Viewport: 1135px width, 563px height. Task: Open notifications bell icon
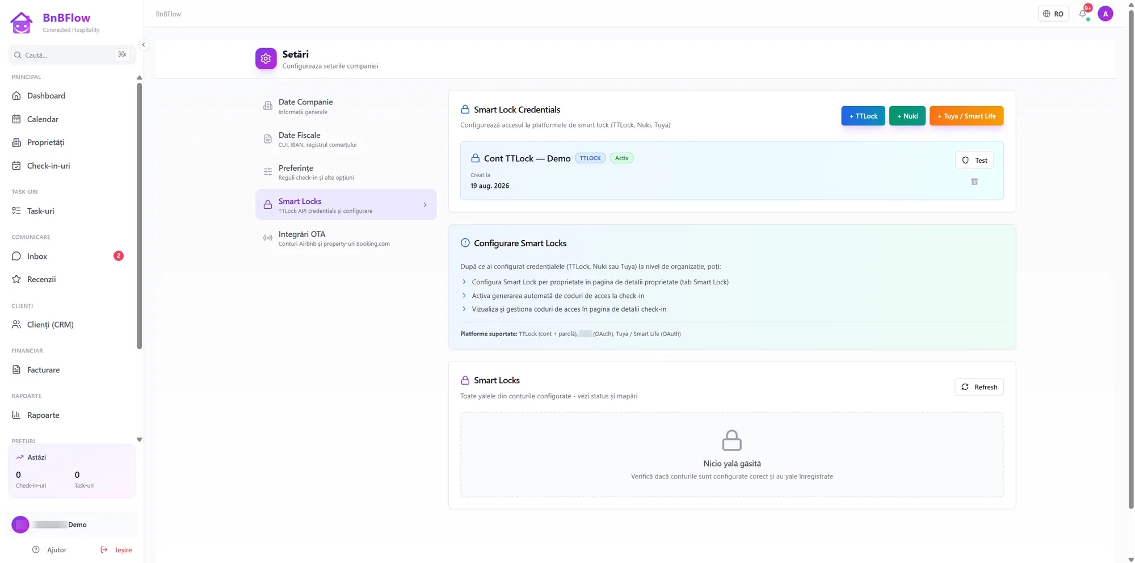[1083, 14]
